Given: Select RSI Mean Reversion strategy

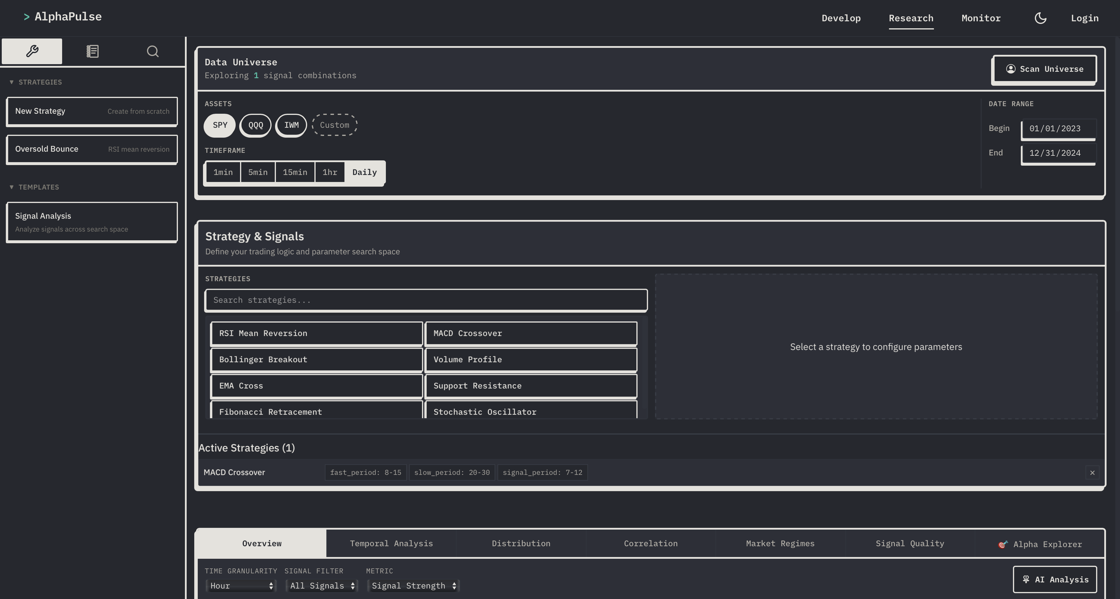Looking at the screenshot, I should [x=316, y=333].
